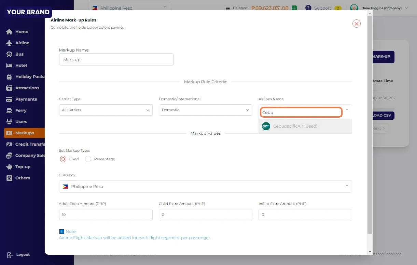Click the Airline plane icon
The height and width of the screenshot is (265, 417).
pyautogui.click(x=9, y=43)
